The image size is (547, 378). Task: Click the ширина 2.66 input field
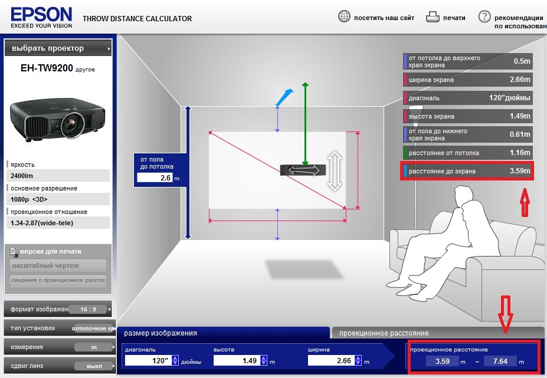point(331,360)
